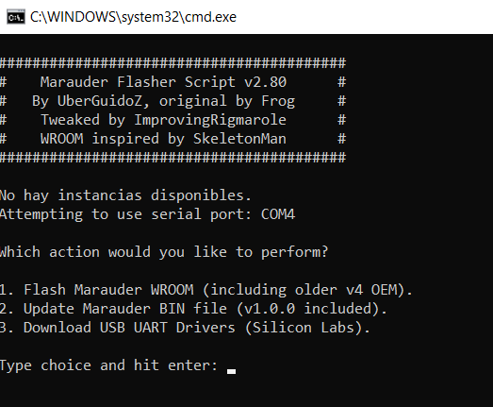Click the 'Type choice and hit enter:' prompt text
Screen dimensions: 493x407
pos(108,365)
